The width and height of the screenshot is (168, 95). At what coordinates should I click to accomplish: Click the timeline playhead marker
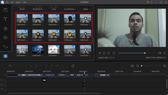click(x=85, y=73)
